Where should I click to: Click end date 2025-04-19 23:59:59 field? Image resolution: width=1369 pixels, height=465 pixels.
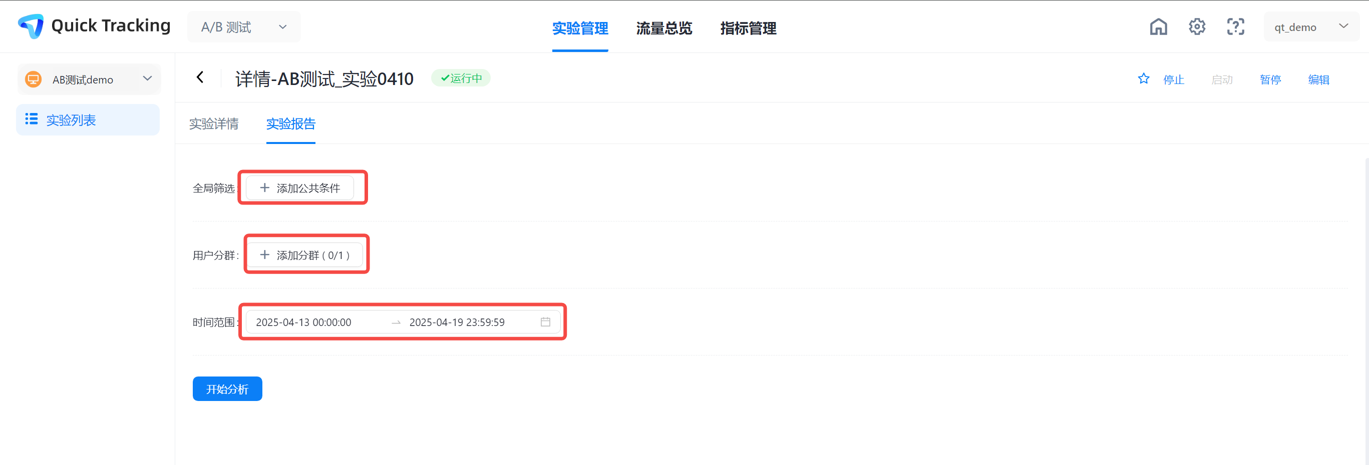pyautogui.click(x=457, y=322)
